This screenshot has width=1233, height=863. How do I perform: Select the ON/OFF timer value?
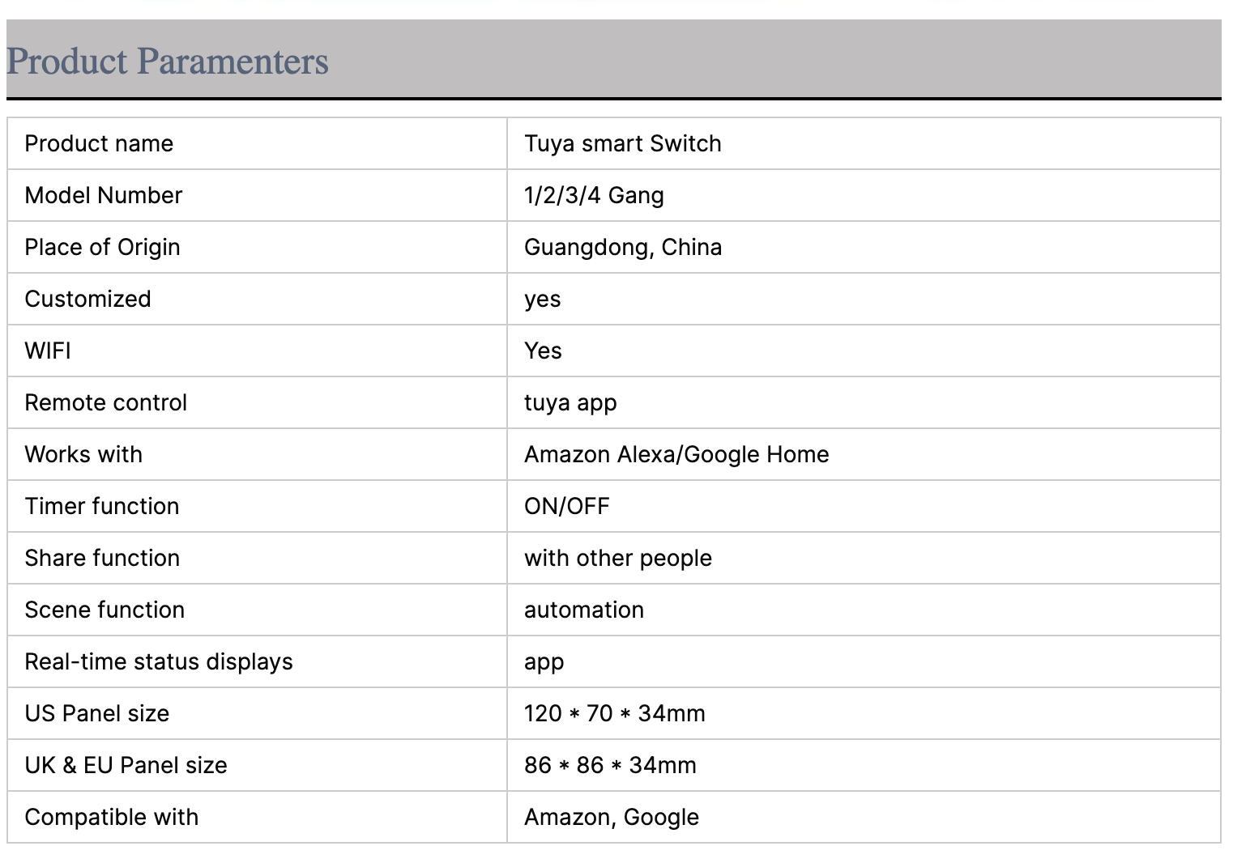(x=567, y=507)
